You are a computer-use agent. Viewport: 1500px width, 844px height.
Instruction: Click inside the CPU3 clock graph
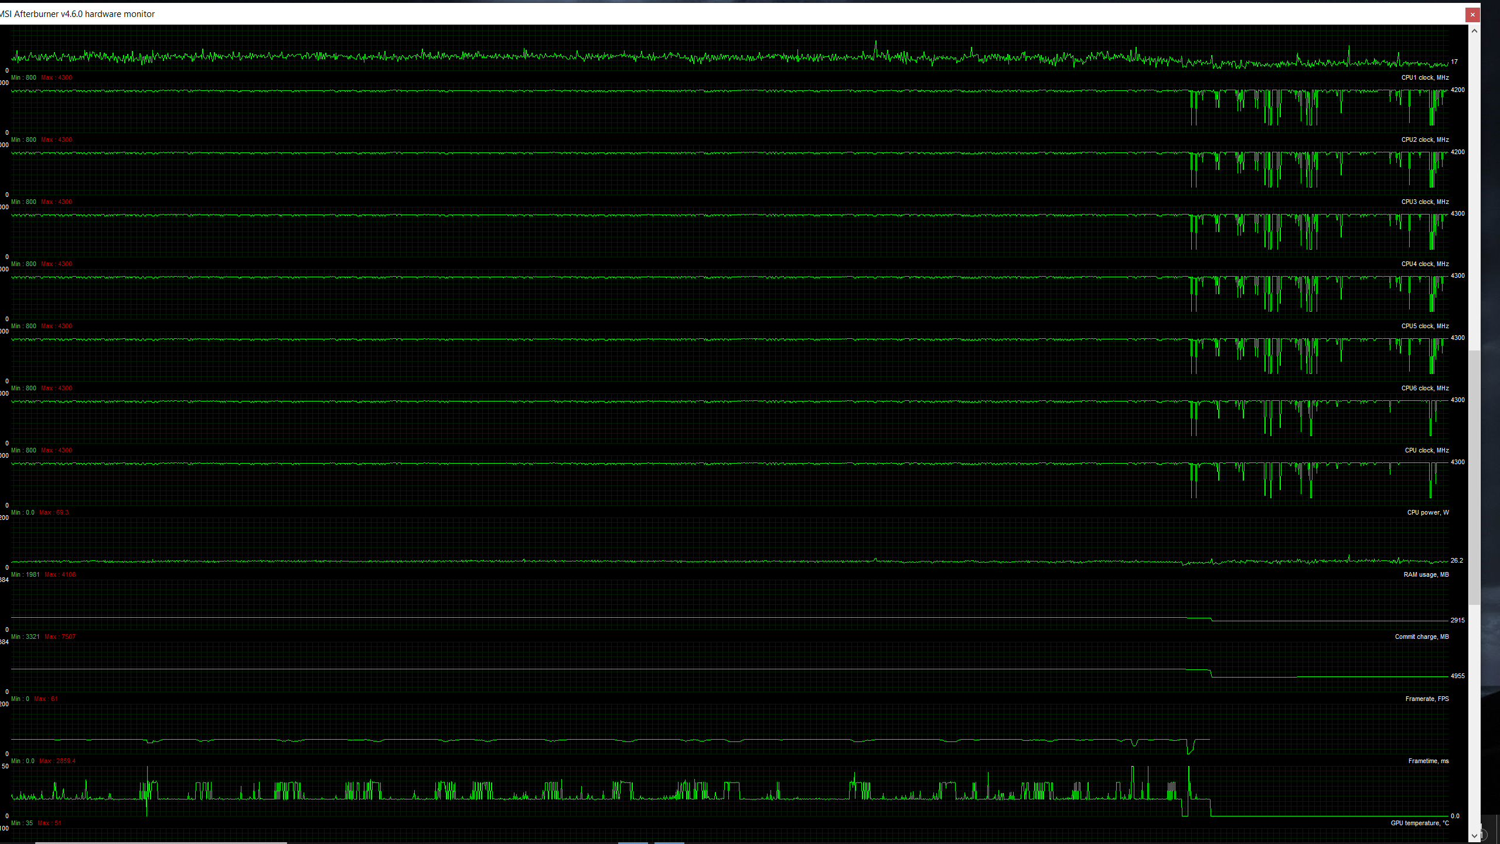pyautogui.click(x=586, y=233)
